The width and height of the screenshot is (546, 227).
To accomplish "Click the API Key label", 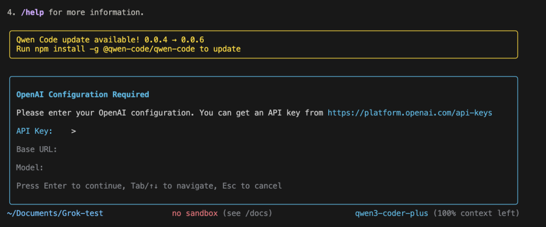I will [35, 131].
